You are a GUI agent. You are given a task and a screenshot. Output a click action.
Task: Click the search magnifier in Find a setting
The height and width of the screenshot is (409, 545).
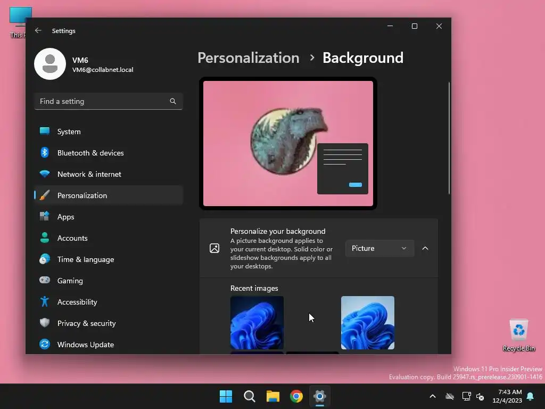point(173,101)
